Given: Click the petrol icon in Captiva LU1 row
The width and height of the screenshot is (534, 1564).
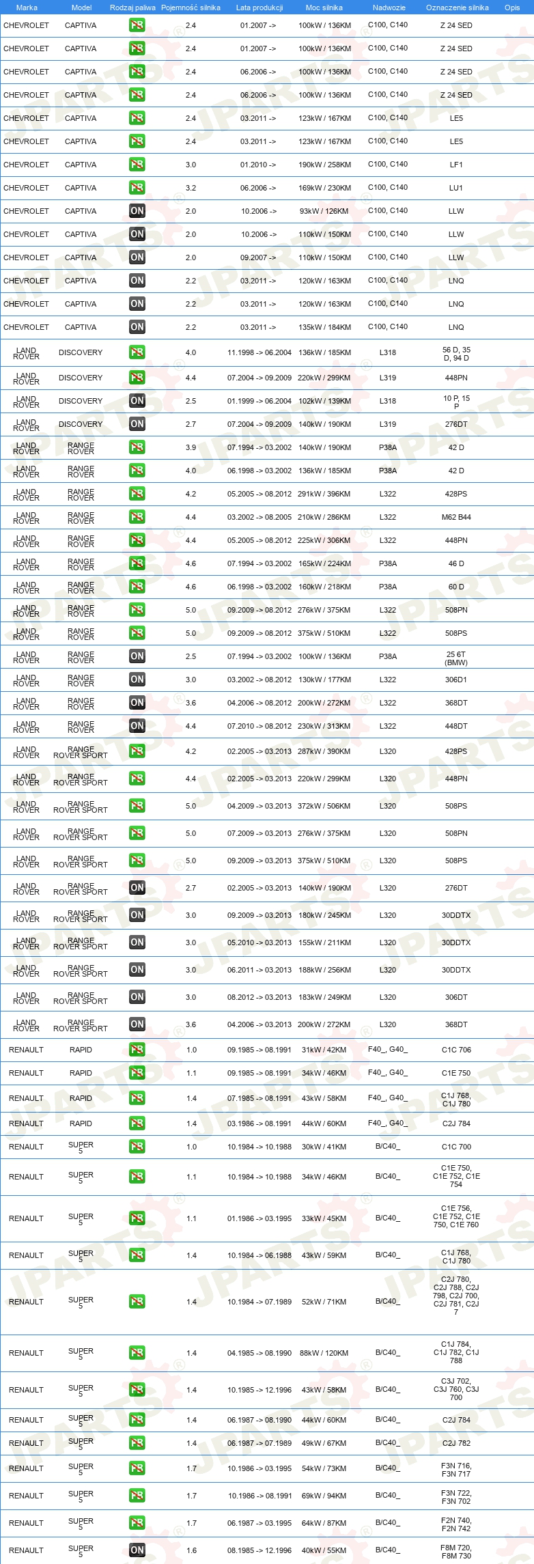Looking at the screenshot, I should click(137, 188).
